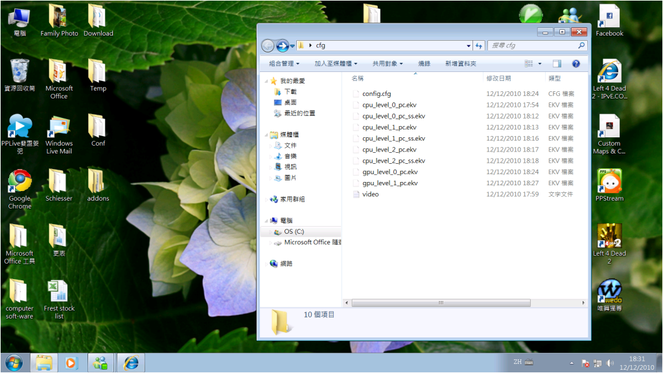
Task: Open Explorer help with question mark icon
Action: click(x=576, y=63)
